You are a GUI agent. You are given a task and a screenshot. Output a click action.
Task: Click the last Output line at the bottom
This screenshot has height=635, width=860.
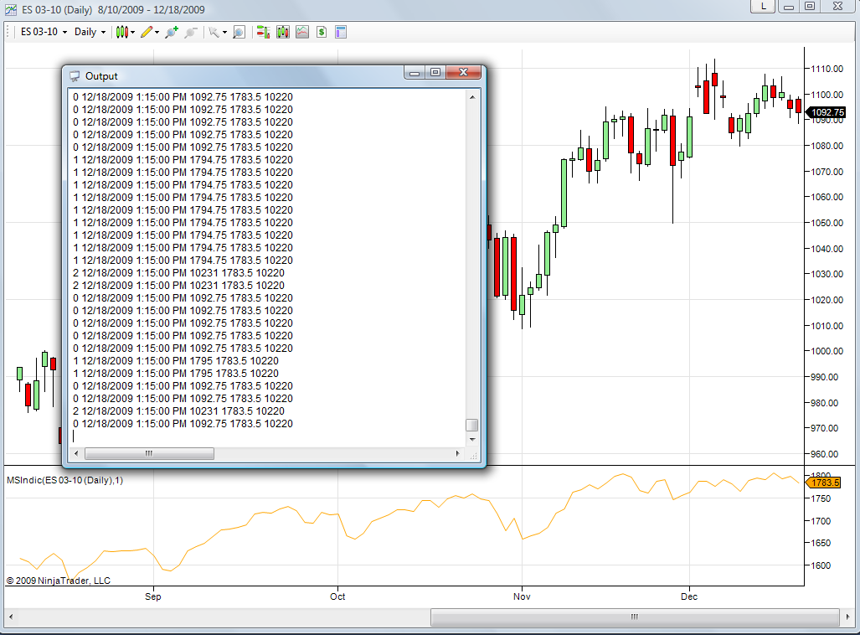point(183,424)
